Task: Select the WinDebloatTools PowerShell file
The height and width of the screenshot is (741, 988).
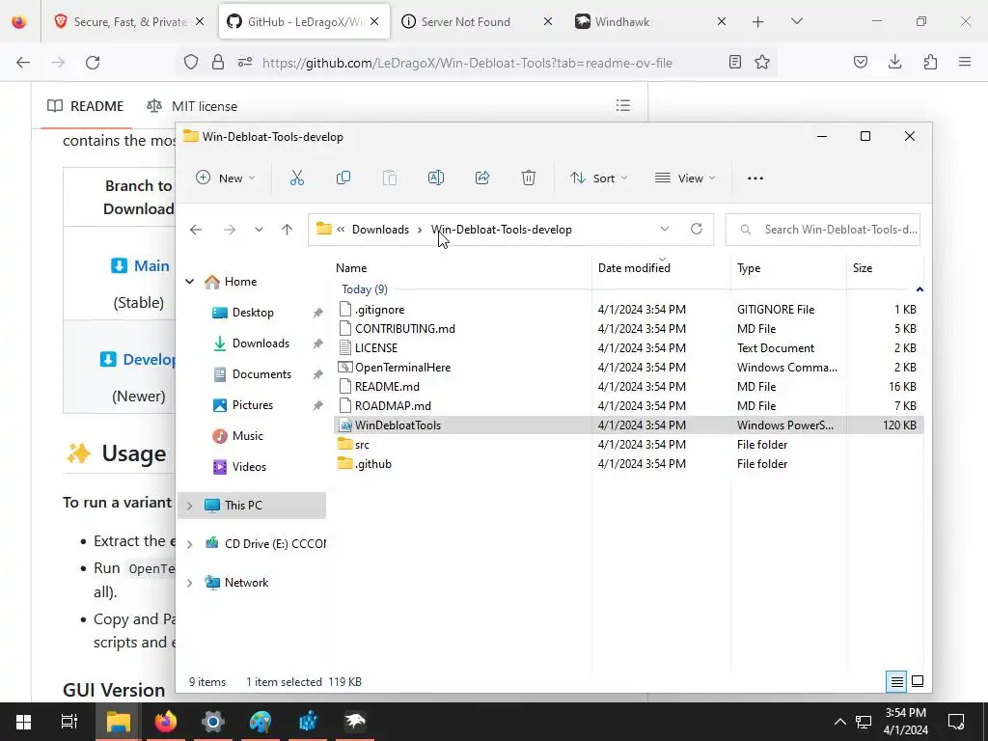Action: tap(628, 425)
